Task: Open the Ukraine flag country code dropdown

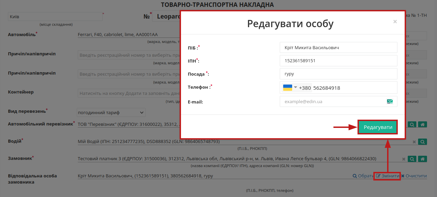Action: tap(290, 88)
